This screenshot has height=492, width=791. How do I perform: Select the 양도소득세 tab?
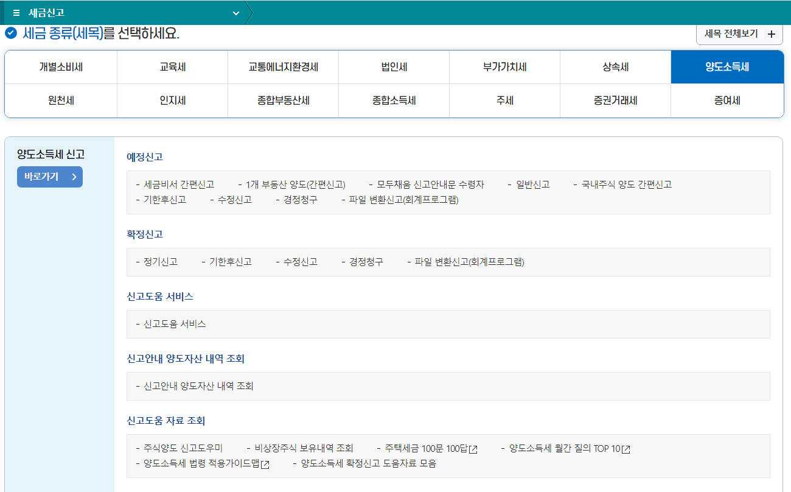coord(727,67)
